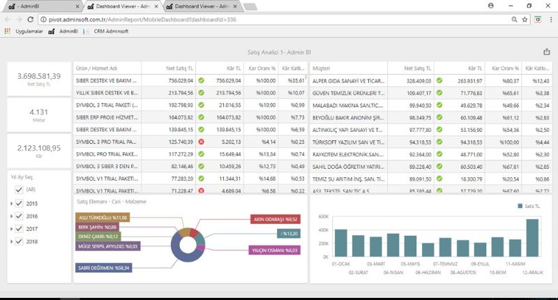558x300 pixels.
Task: Click green status icon for SAHİL DOĞA row
Action: click(x=439, y=166)
